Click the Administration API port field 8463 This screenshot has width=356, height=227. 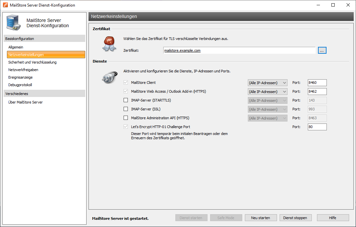[317, 118]
